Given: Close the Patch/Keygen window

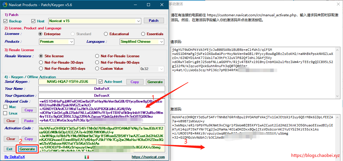Looking at the screenshot, I should [162, 5].
